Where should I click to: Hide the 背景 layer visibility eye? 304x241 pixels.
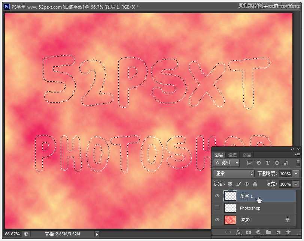[217, 220]
